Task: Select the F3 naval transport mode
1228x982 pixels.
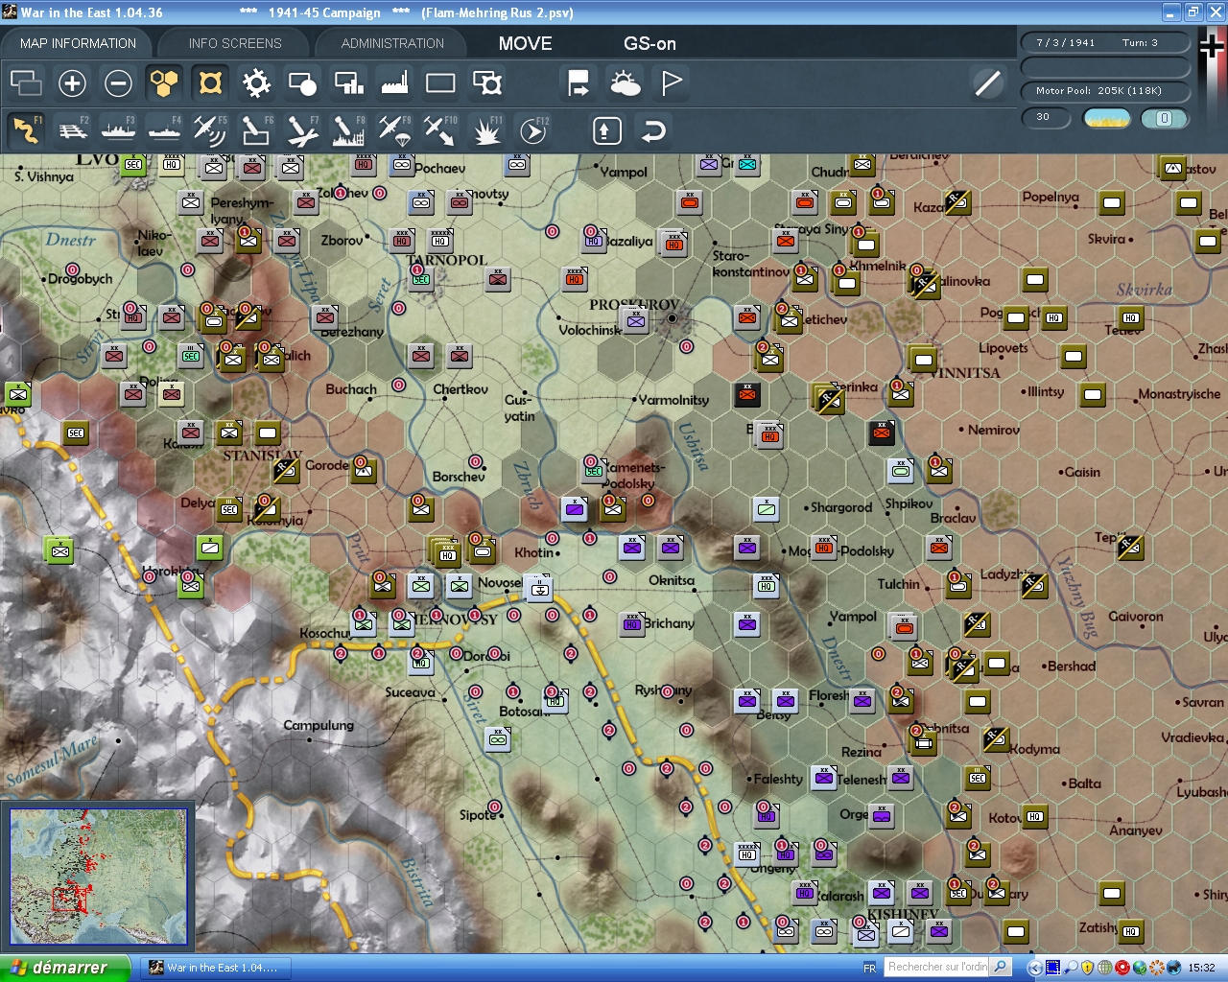Action: (x=118, y=129)
